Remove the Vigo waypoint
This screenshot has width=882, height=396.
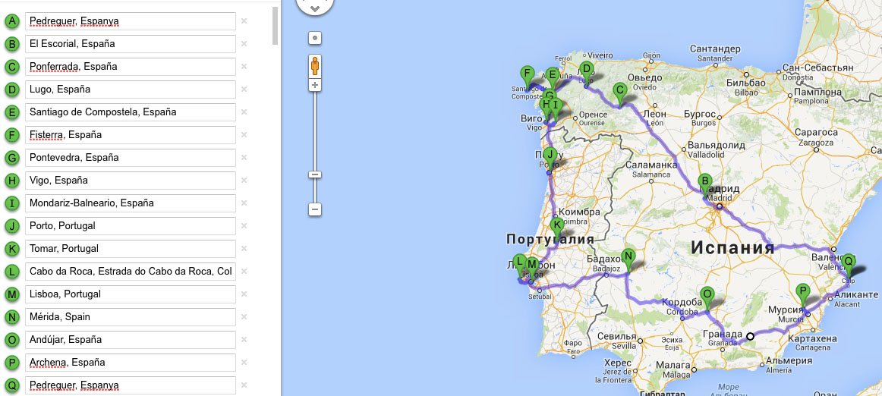coord(244,181)
